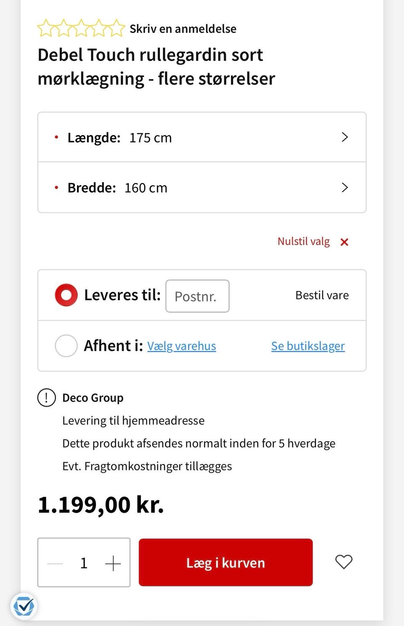
Task: Select the "Afhent i" radio option
Action: click(x=66, y=346)
